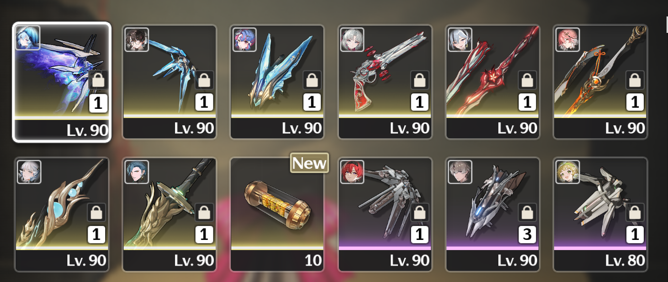This screenshot has height=282, width=668.
Task: Click the New badge on capsule item
Action: coord(309,163)
